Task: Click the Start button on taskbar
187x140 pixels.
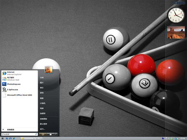Action: (3, 139)
